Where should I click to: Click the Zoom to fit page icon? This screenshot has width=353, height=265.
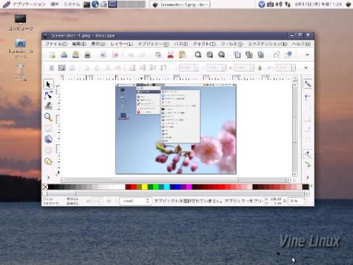222,55
